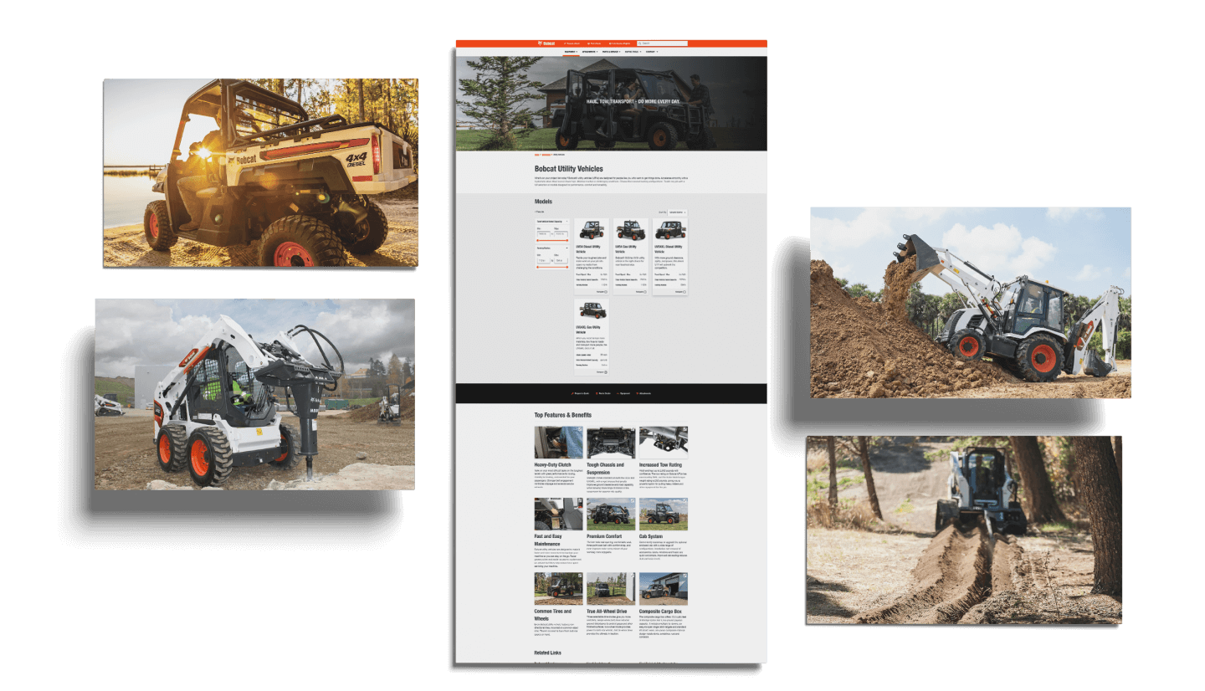This screenshot has width=1205, height=691.
Task: Open the Buying Tools navigation menu
Action: (633, 52)
